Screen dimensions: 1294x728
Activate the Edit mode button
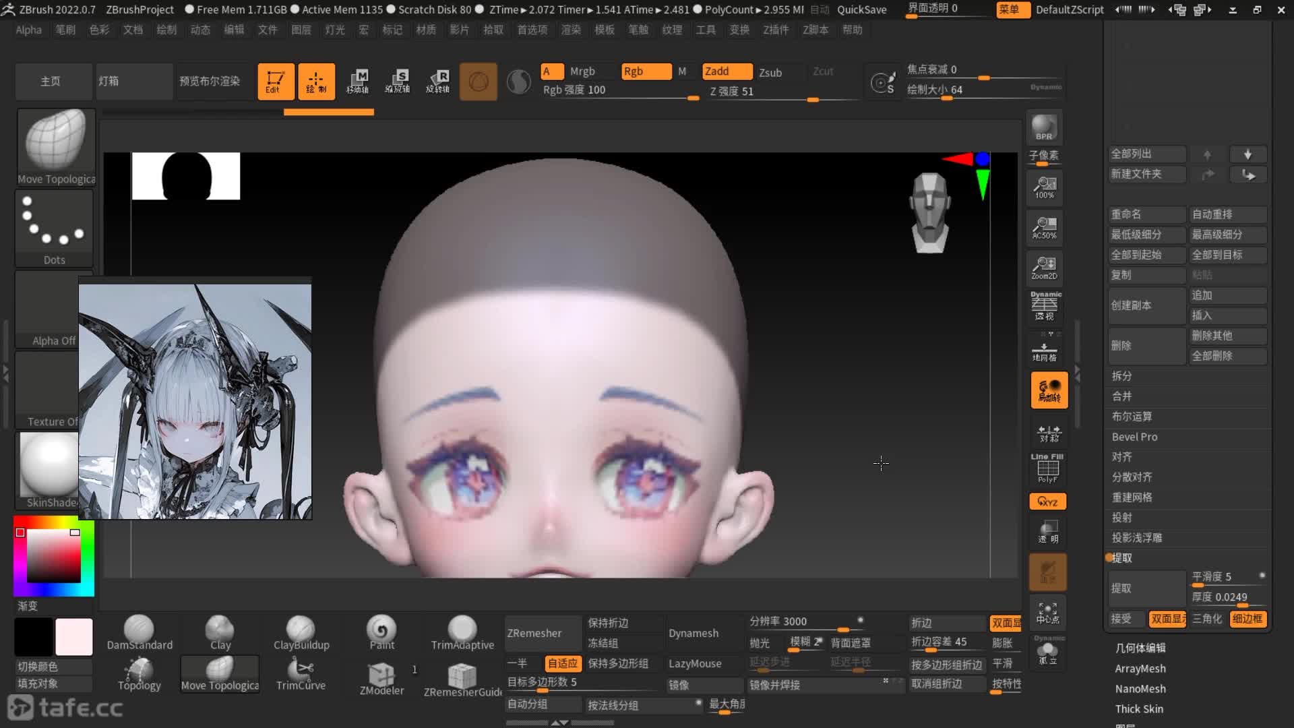pos(276,82)
